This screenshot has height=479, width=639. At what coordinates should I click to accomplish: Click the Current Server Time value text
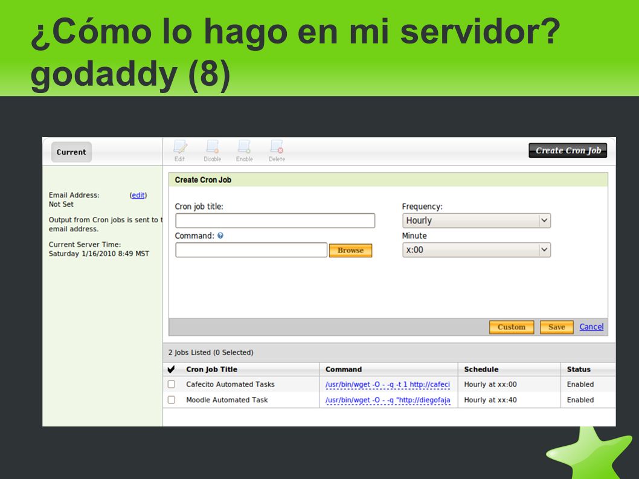pyautogui.click(x=99, y=254)
